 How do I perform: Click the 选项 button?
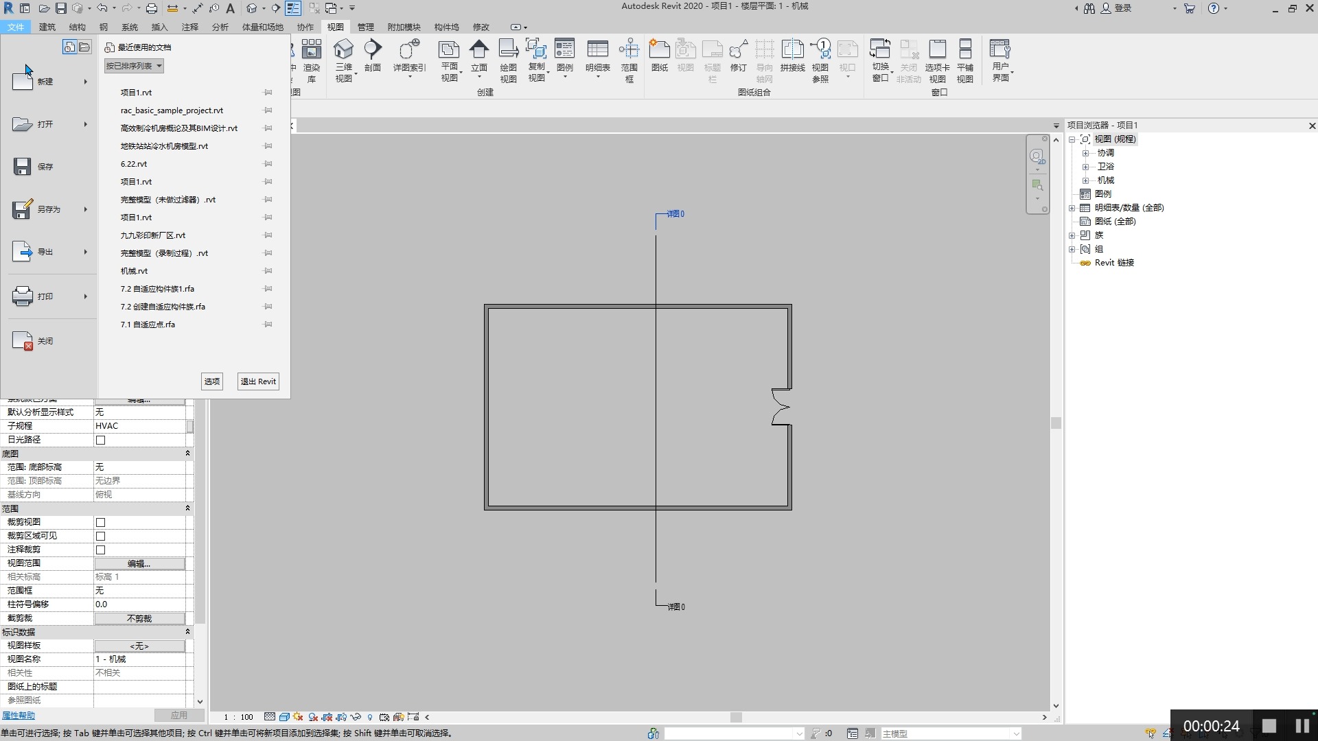(212, 381)
